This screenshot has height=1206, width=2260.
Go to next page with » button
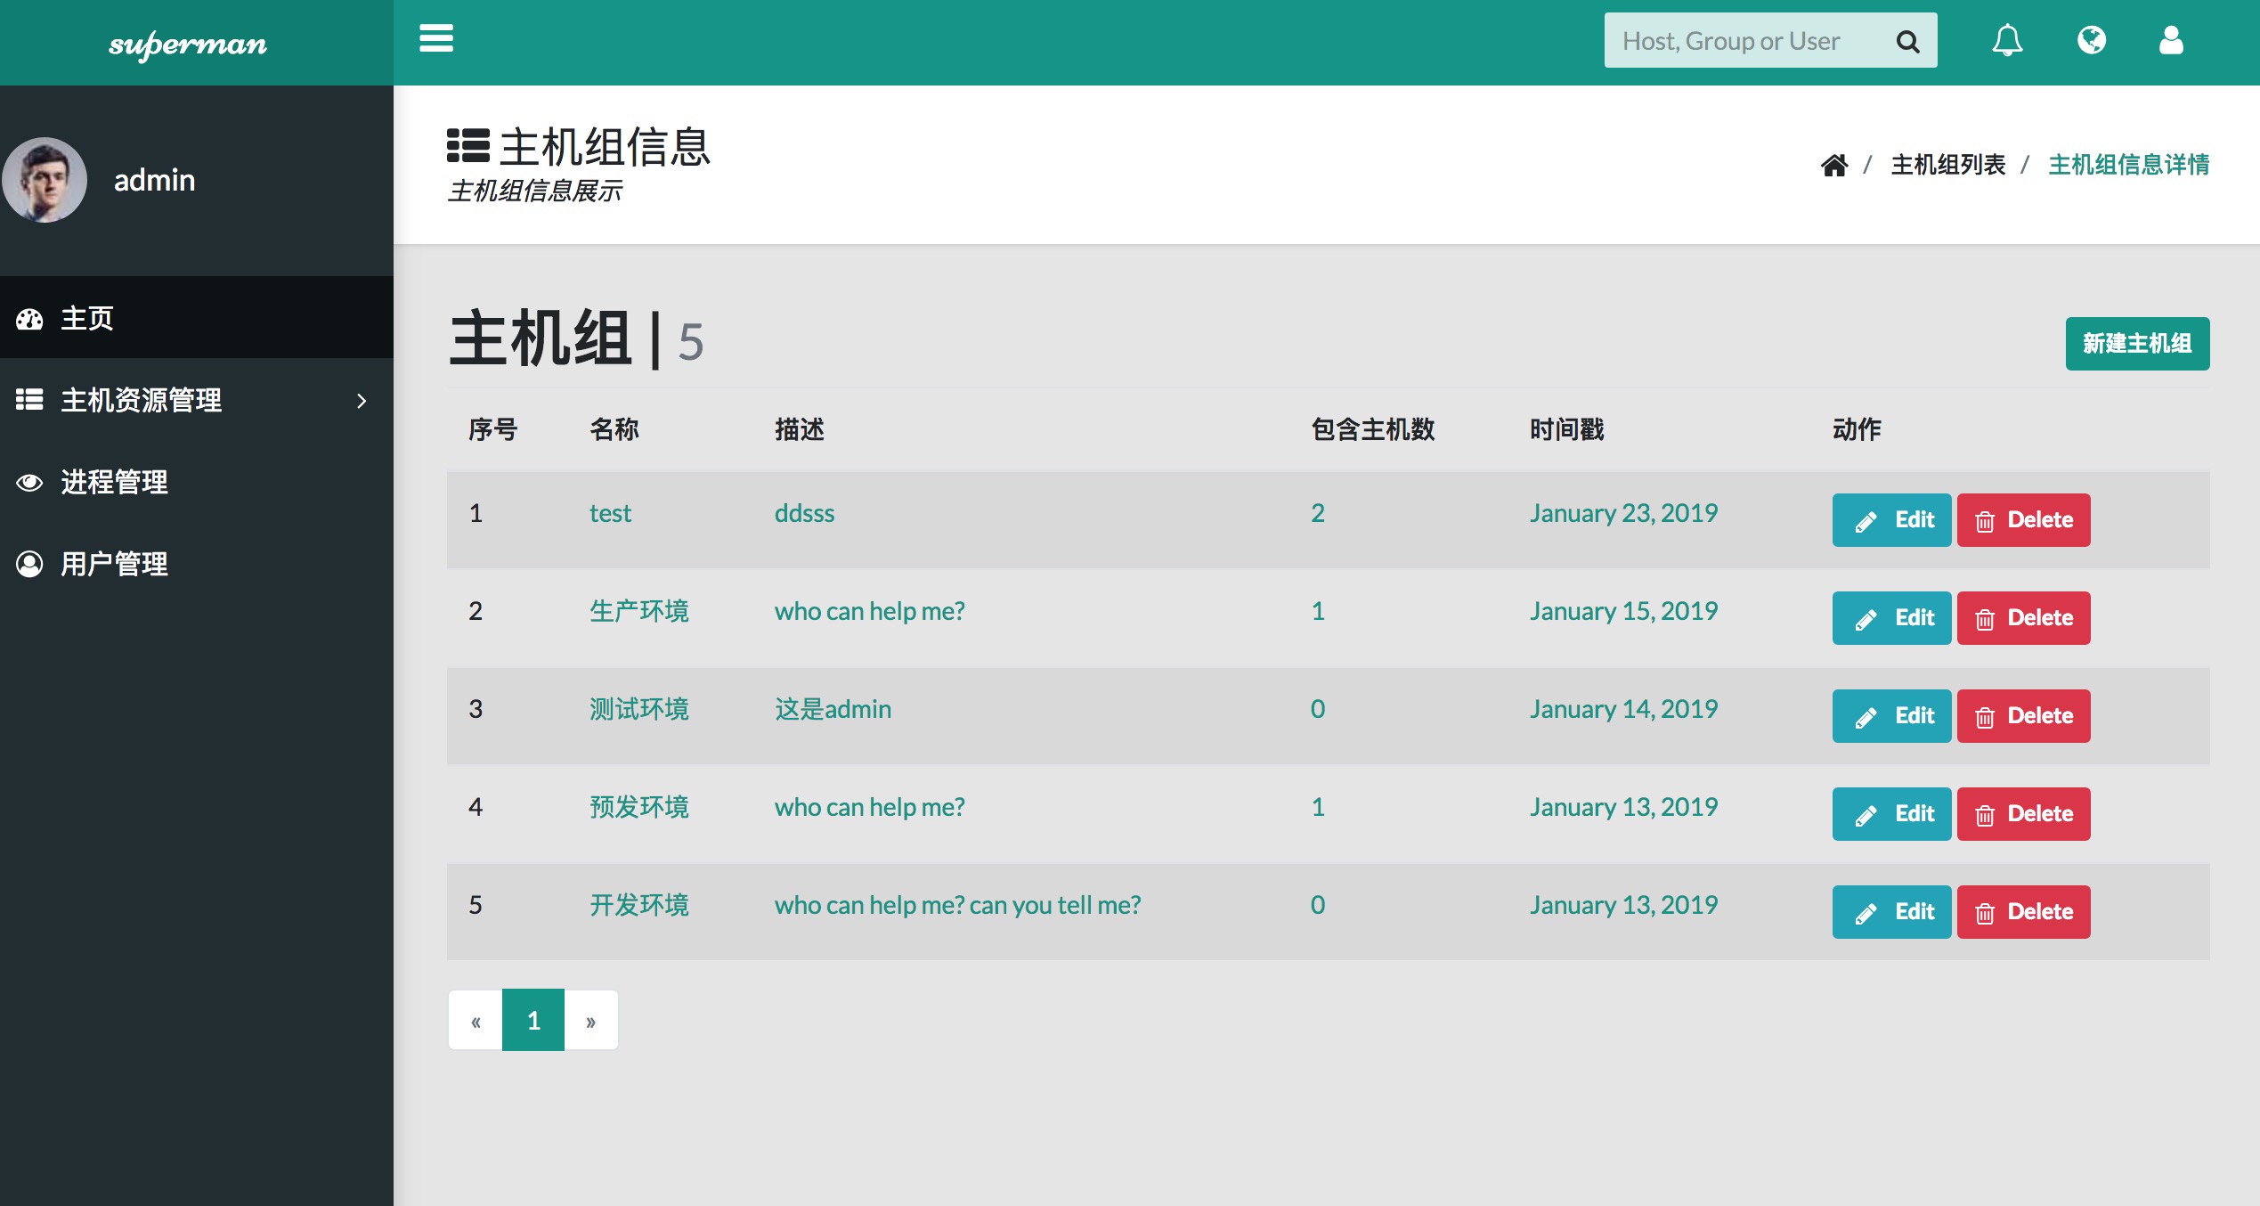[590, 1021]
